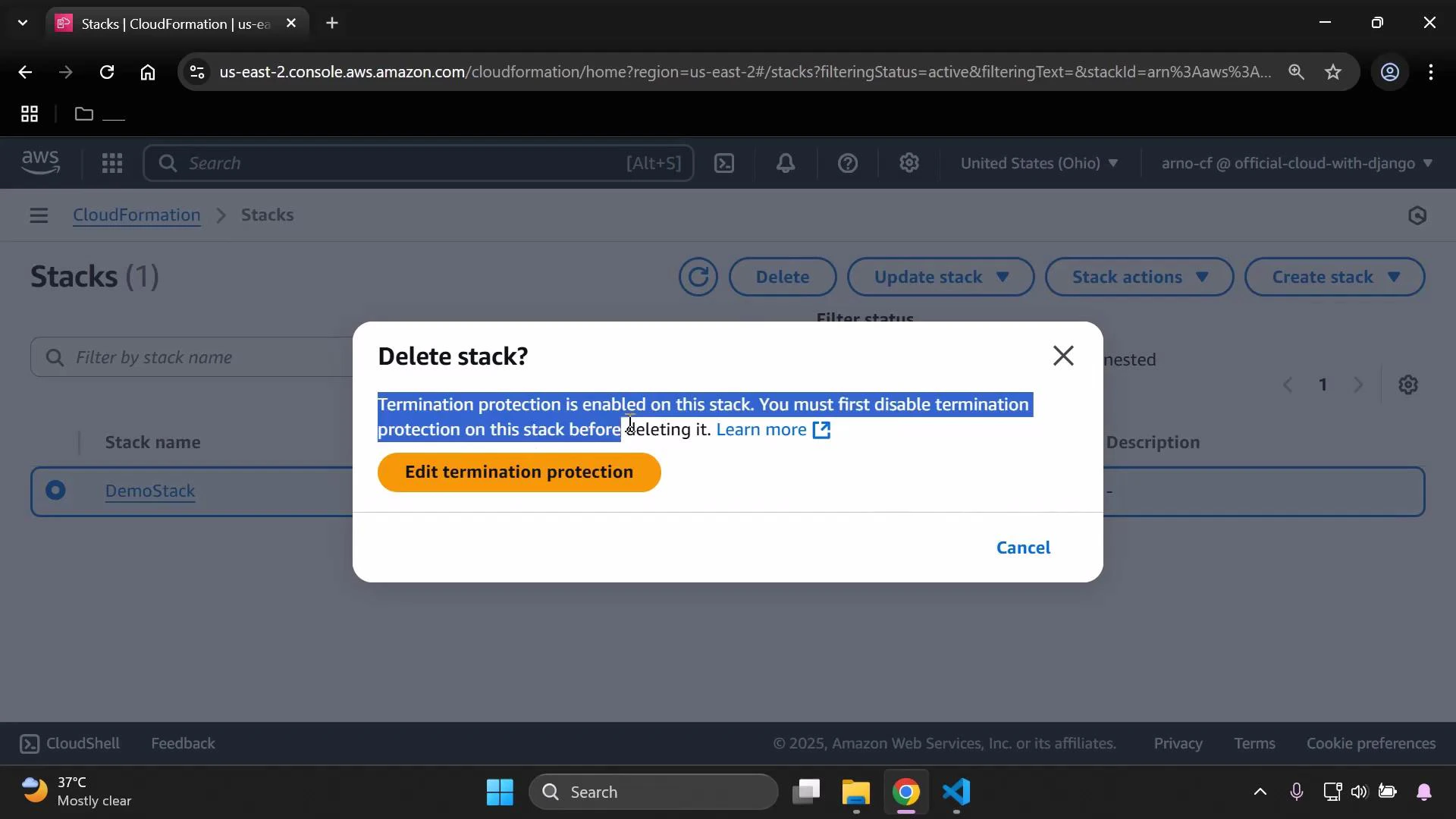1456x819 pixels.
Task: Open table preferences gear near pagination
Action: 1409,384
